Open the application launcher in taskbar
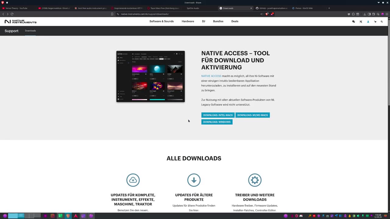390x219 pixels. coord(5,216)
